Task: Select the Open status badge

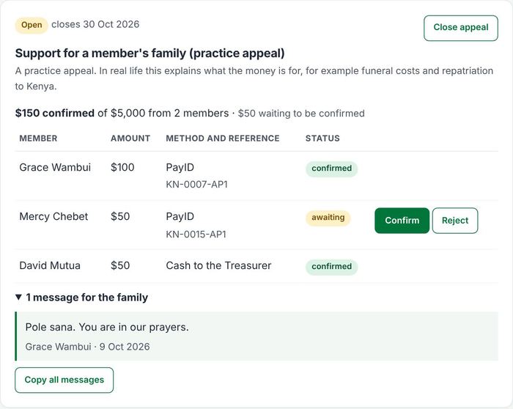Action: point(32,25)
